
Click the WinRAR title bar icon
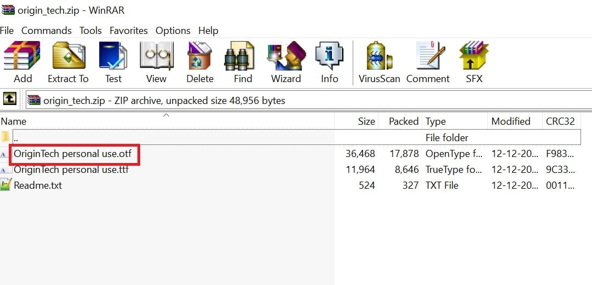point(8,9)
